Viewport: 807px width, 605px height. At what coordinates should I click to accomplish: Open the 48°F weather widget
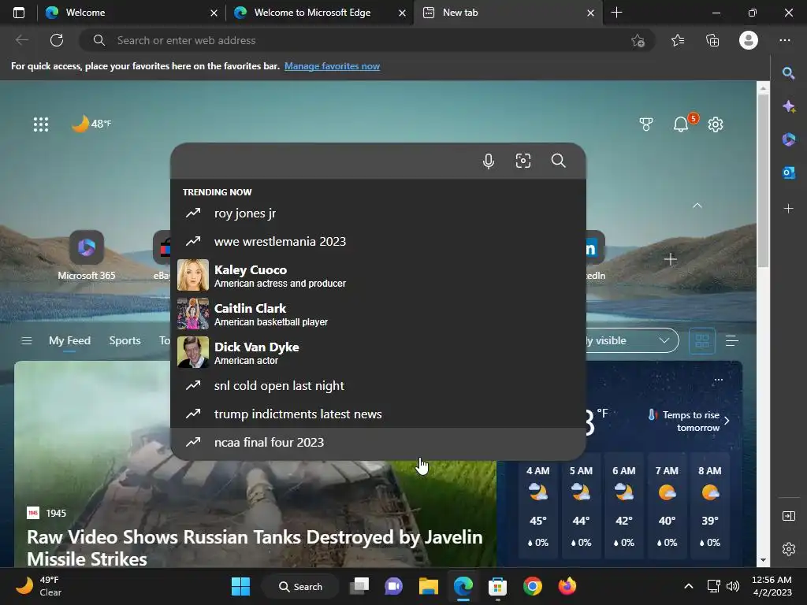(91, 124)
